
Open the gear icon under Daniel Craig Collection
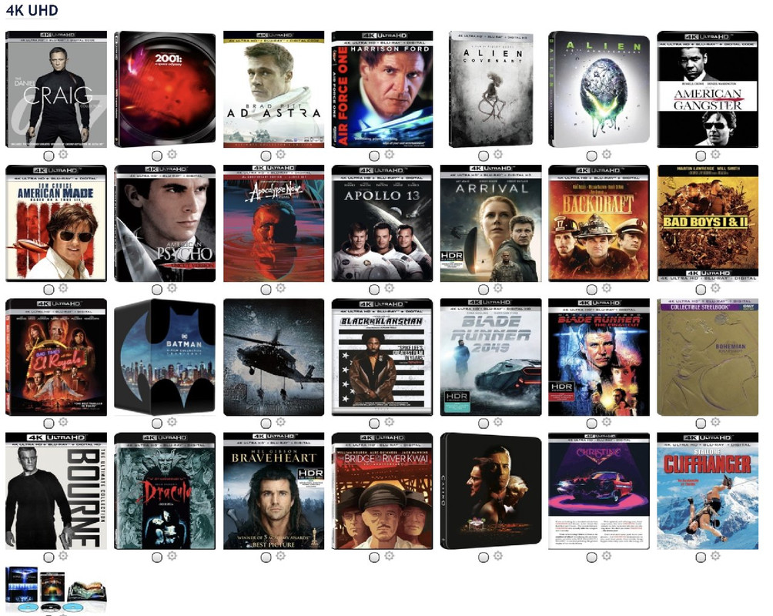(x=63, y=154)
